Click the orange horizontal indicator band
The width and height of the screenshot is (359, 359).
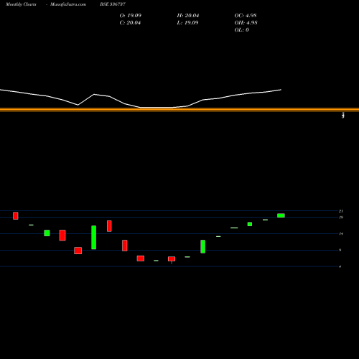tap(179, 110)
